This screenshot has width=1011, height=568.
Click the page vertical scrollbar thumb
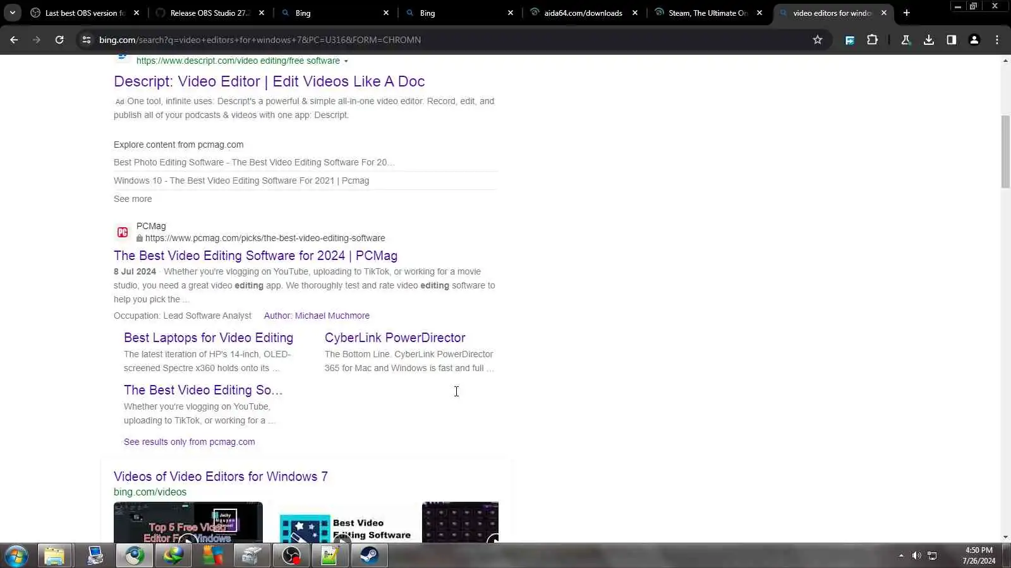(x=1005, y=151)
